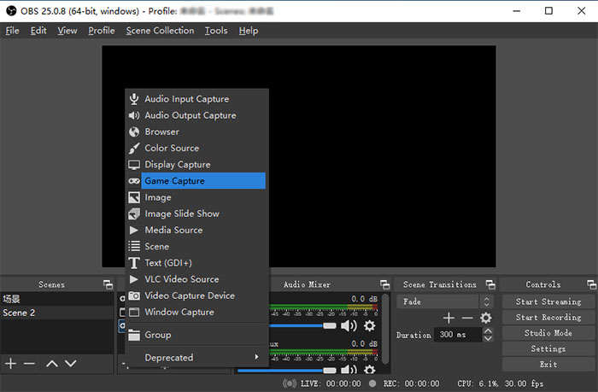The height and width of the screenshot is (392, 598).
Task: Undock the Controls panel
Action: click(591, 284)
